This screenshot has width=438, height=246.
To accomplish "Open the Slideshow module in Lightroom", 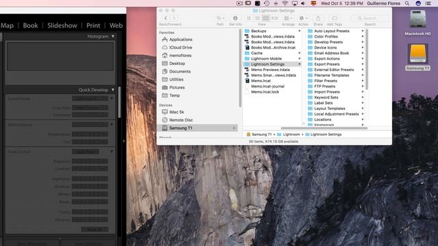I will coord(62,26).
